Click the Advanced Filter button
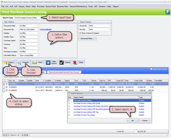 pyautogui.click(x=87, y=39)
